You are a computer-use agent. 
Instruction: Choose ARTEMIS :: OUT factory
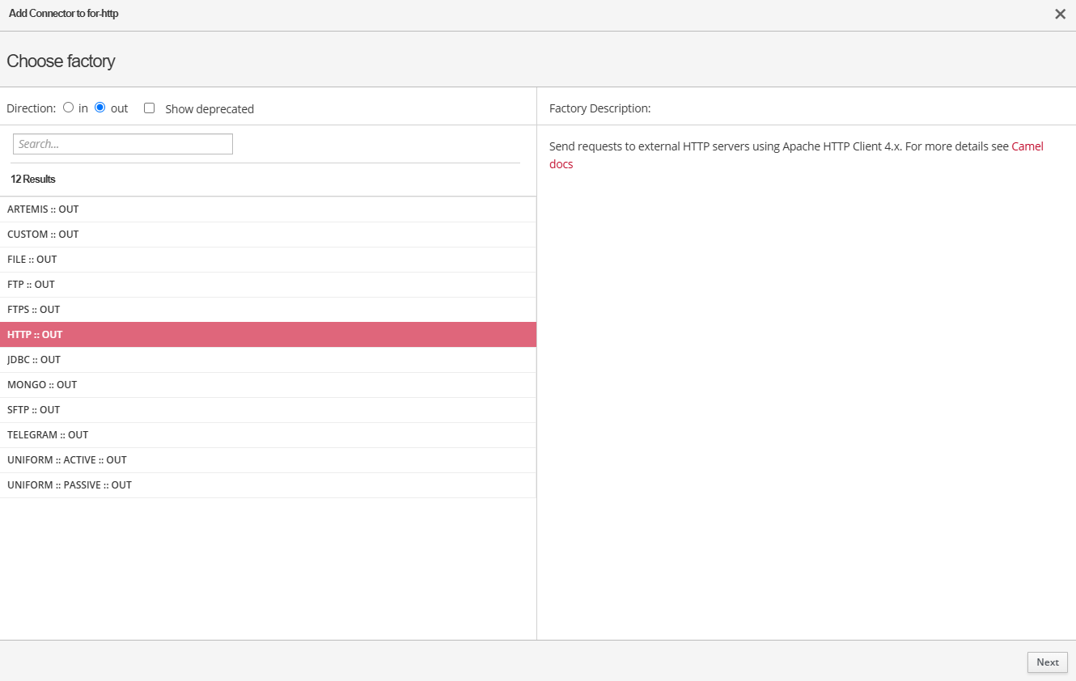click(43, 209)
